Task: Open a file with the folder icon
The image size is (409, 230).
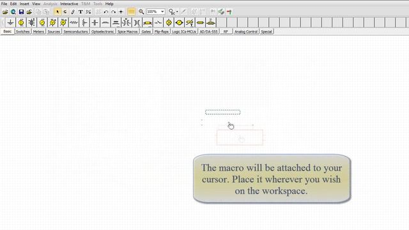Action: 5,11
